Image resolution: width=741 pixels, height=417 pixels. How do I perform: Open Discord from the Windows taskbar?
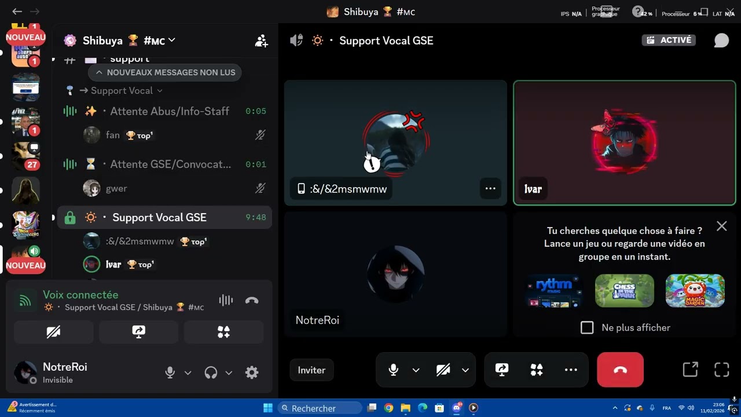457,408
